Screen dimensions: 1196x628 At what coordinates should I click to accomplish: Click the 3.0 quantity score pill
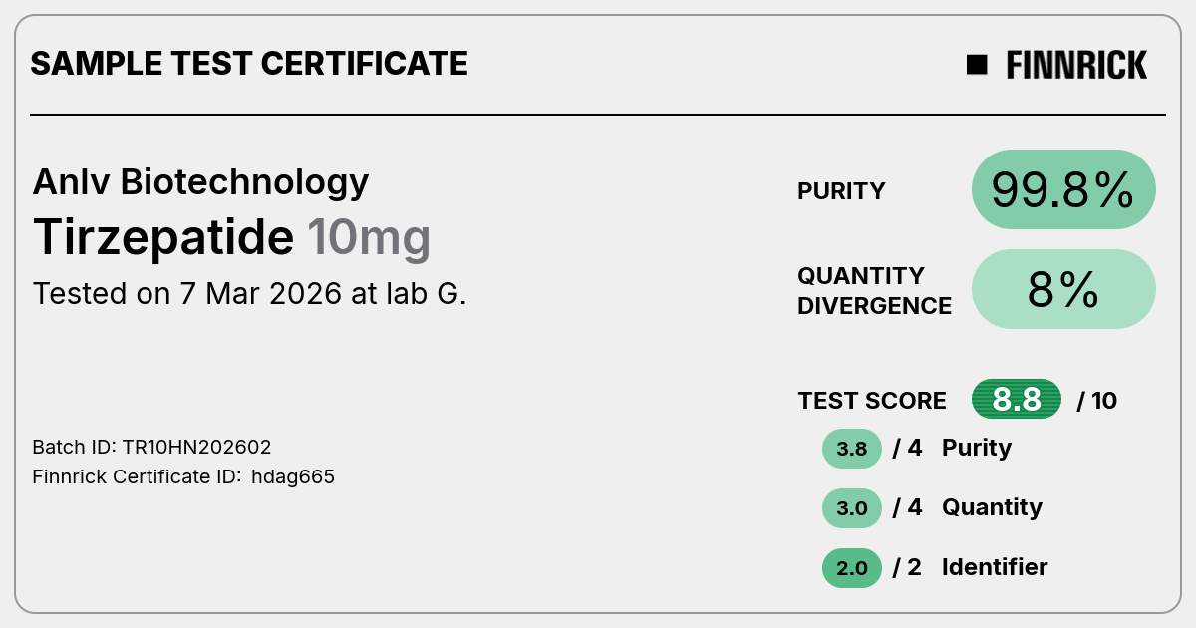pos(852,508)
